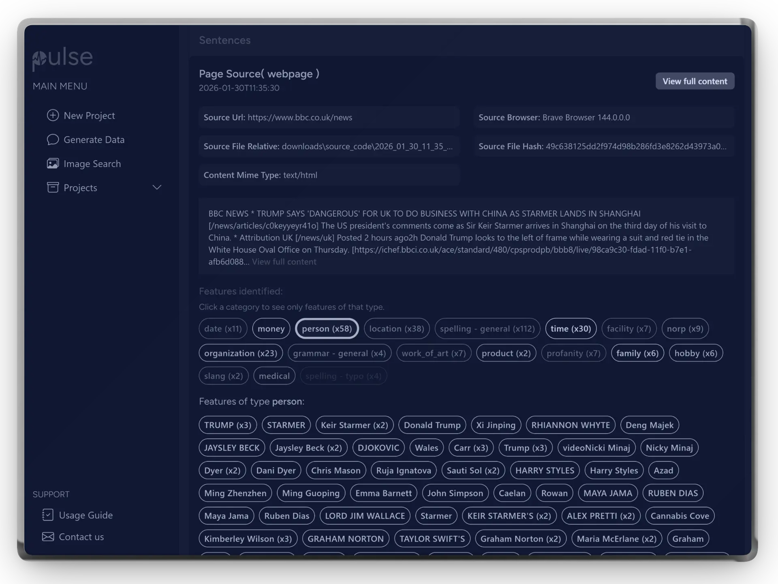Select the RHIANNON WHYTE person tag
The width and height of the screenshot is (778, 584).
pyautogui.click(x=571, y=425)
